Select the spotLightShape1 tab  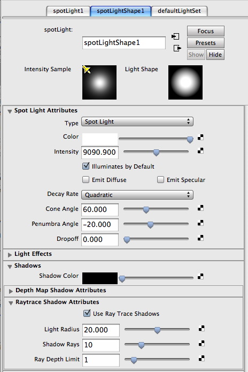121,11
